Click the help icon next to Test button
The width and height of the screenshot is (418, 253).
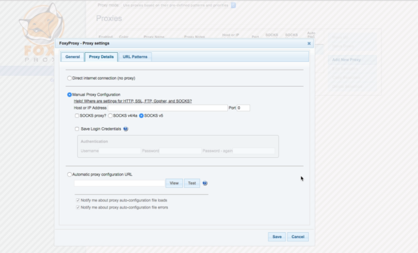(204, 183)
